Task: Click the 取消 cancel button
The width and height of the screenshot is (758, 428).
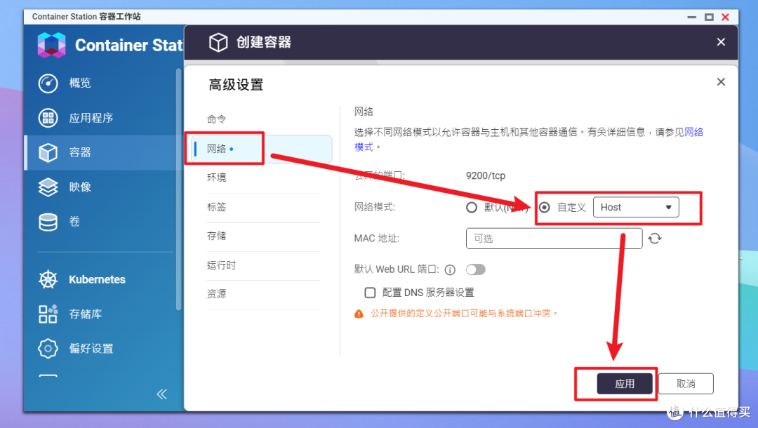Action: tap(686, 384)
